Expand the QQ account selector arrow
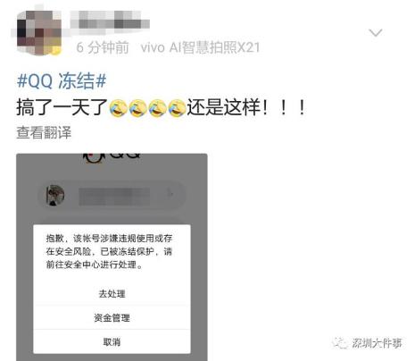The image size is (415, 361). (x=170, y=194)
